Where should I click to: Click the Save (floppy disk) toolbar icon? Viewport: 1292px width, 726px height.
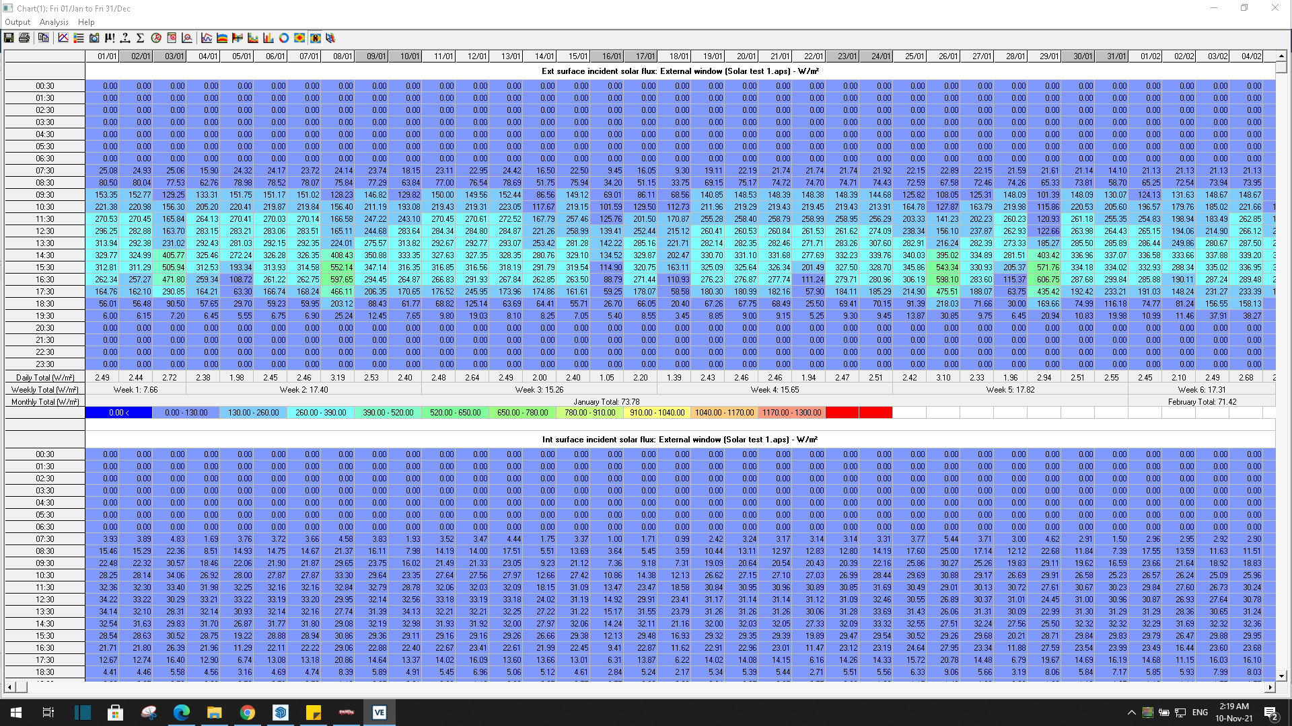tap(9, 38)
